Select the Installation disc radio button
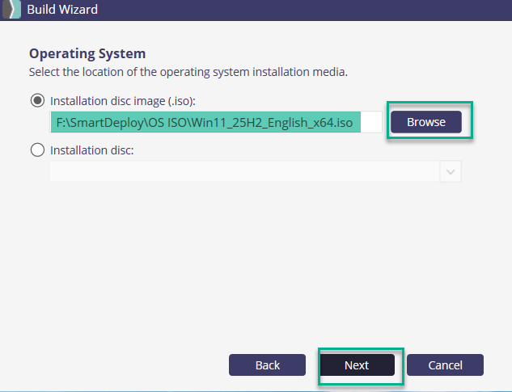Image resolution: width=512 pixels, height=392 pixels. pyautogui.click(x=36, y=150)
